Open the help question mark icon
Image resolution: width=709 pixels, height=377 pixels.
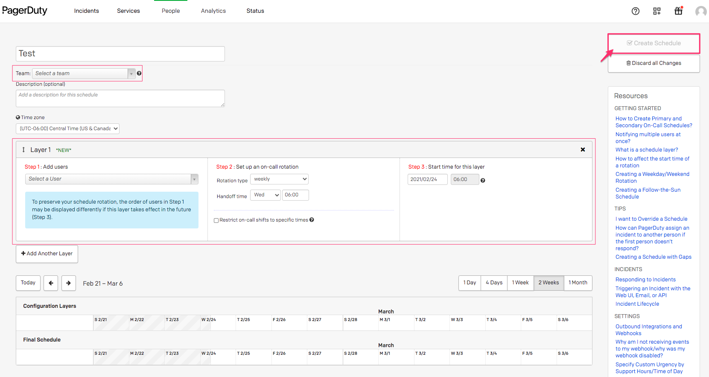(x=635, y=11)
